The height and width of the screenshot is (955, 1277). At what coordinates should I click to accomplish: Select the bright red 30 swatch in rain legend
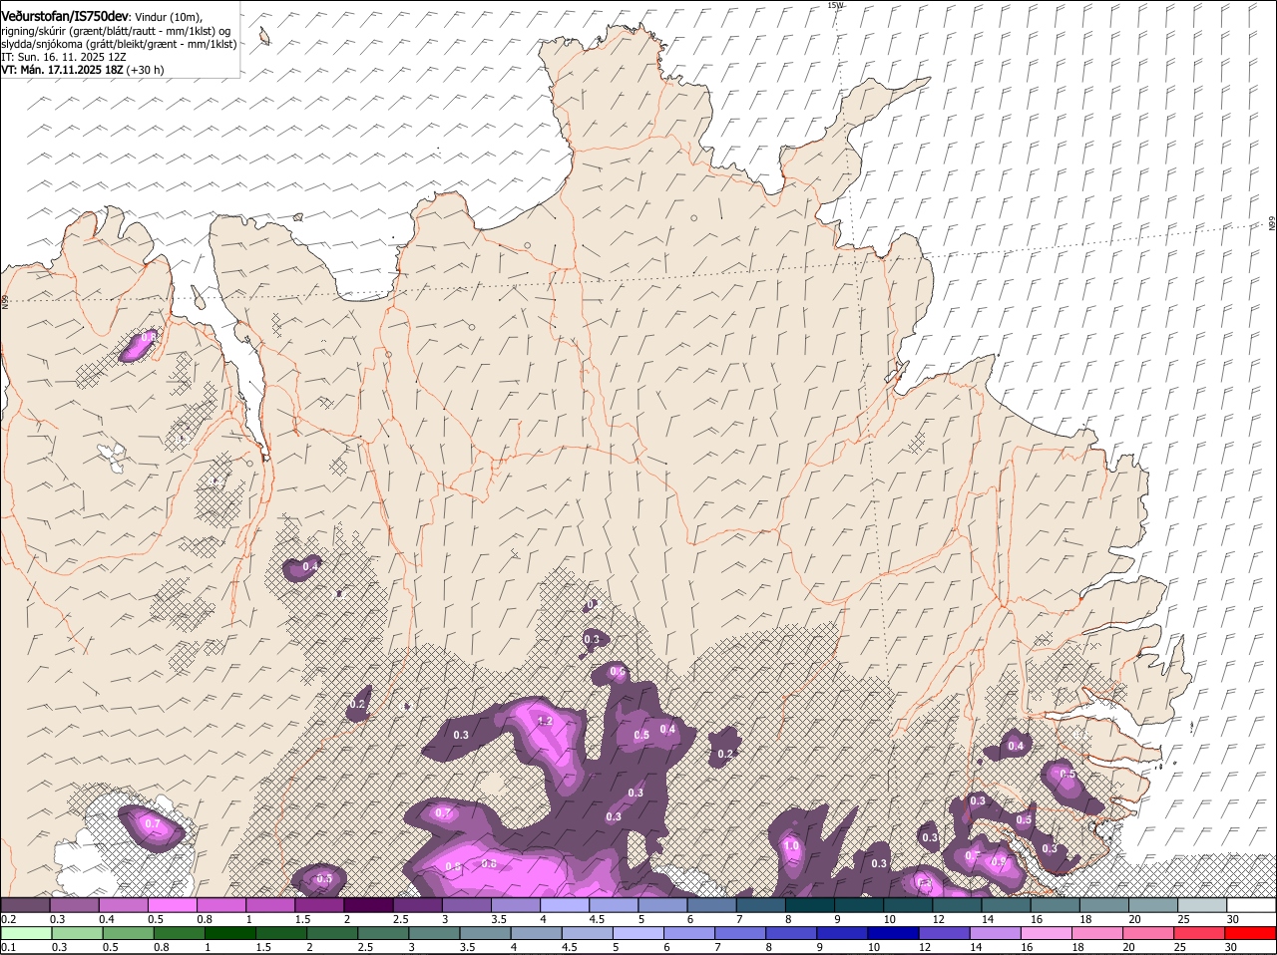coord(1251,933)
